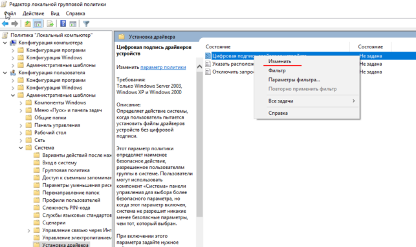Click the 'параметр политики' link

(x=163, y=67)
